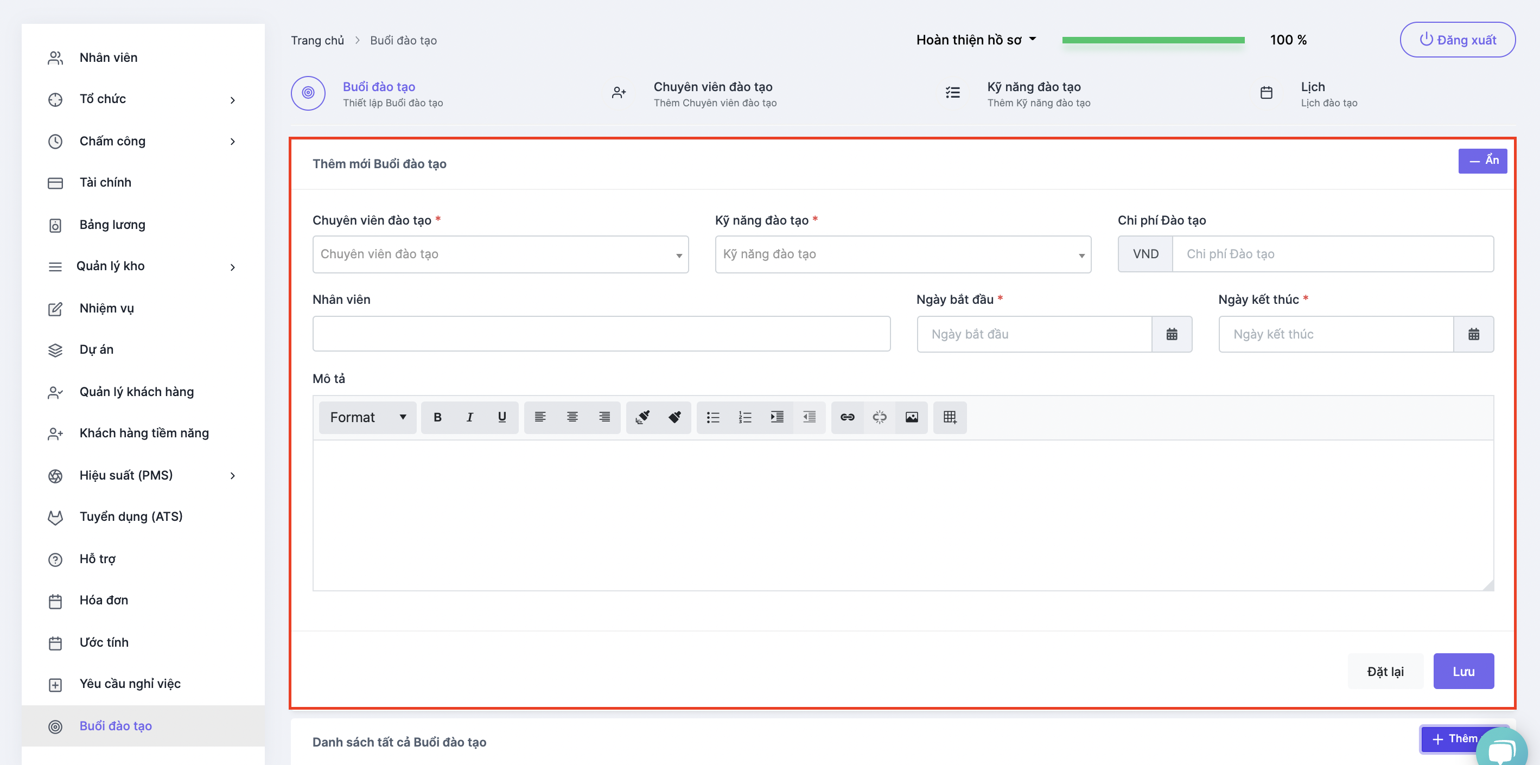Insert a table into description

click(x=950, y=417)
